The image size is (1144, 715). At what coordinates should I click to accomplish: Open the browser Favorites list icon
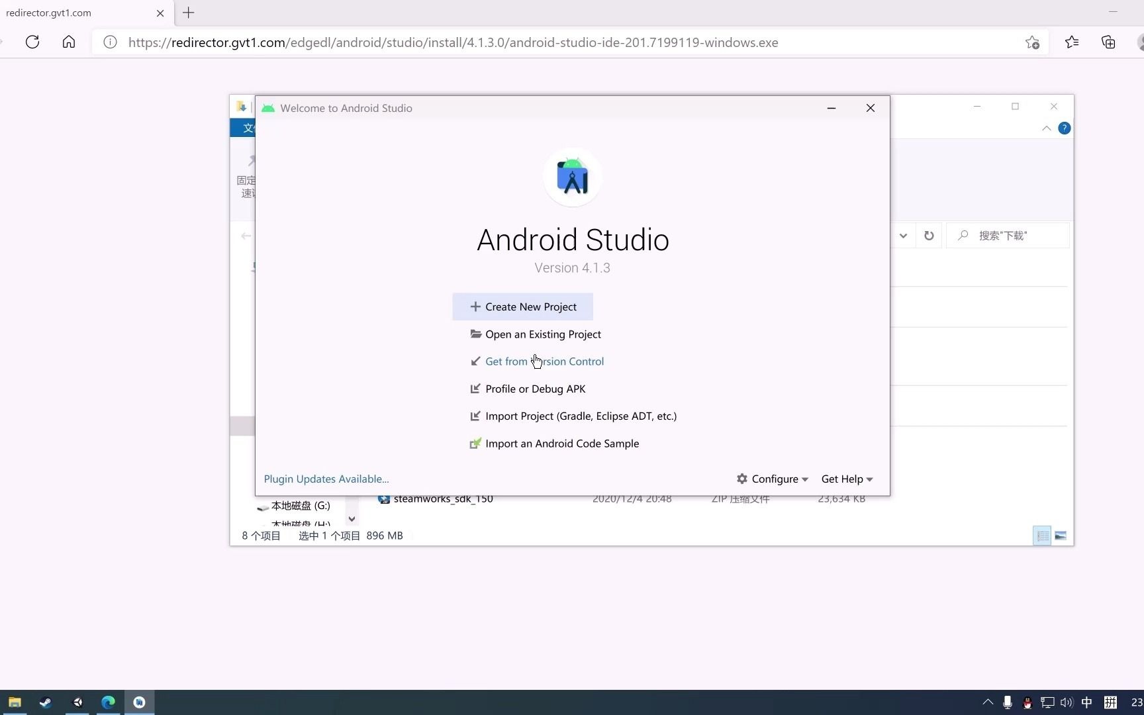click(1072, 42)
